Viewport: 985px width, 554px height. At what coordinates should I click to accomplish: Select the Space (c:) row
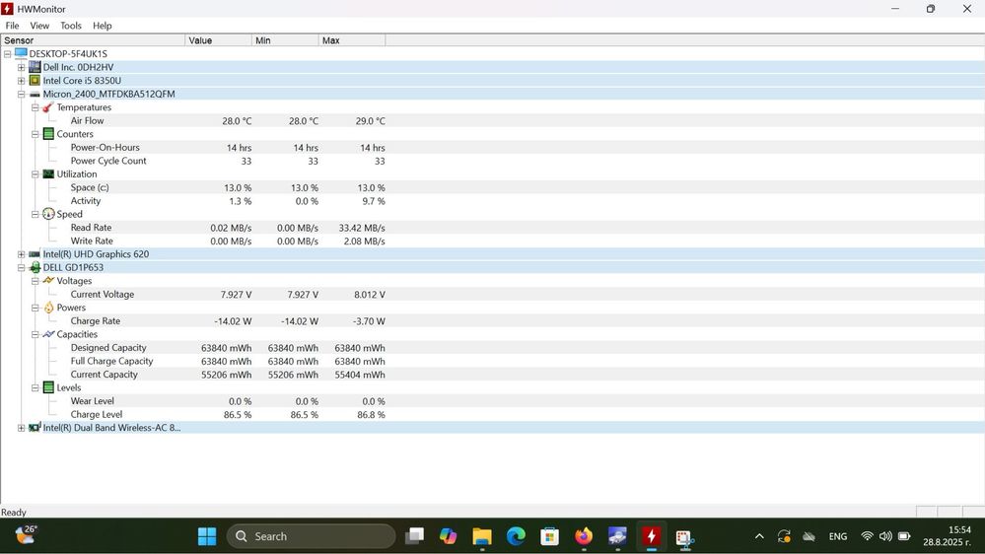coord(493,188)
